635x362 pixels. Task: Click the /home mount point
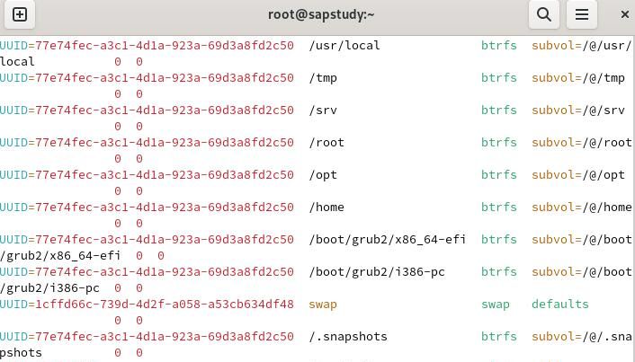326,207
